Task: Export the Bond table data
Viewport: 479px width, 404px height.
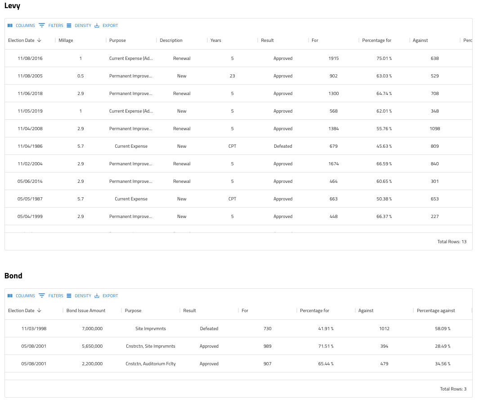Action: click(x=106, y=296)
